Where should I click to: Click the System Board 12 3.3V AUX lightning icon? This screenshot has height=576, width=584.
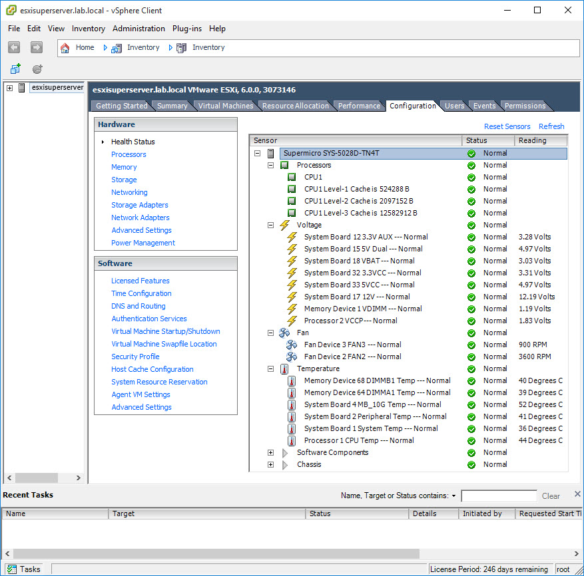click(292, 237)
